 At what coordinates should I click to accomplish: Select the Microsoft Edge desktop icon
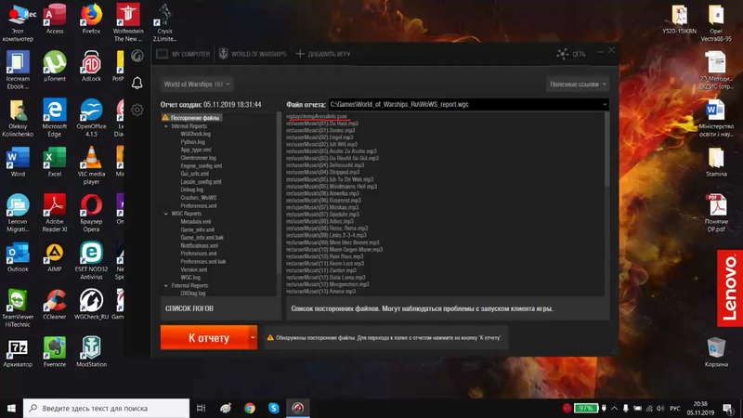(55, 118)
